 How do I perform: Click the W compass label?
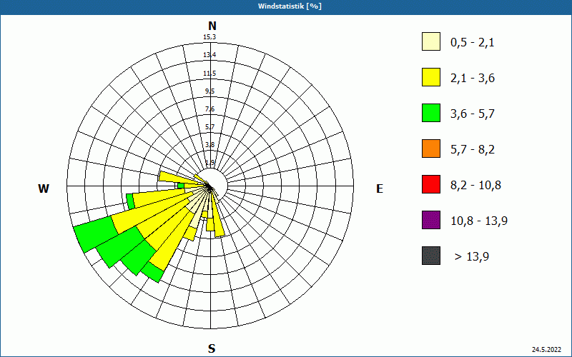click(44, 188)
